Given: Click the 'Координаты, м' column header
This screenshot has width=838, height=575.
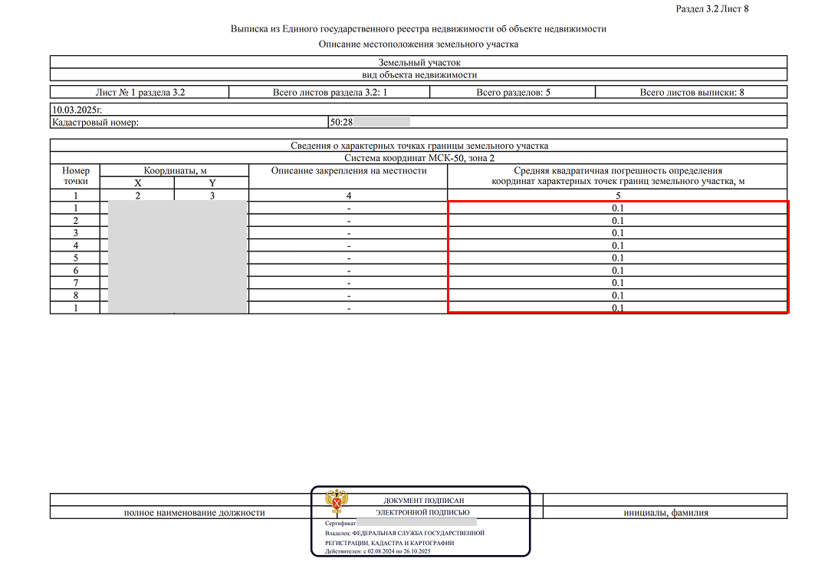Looking at the screenshot, I should pos(175,170).
